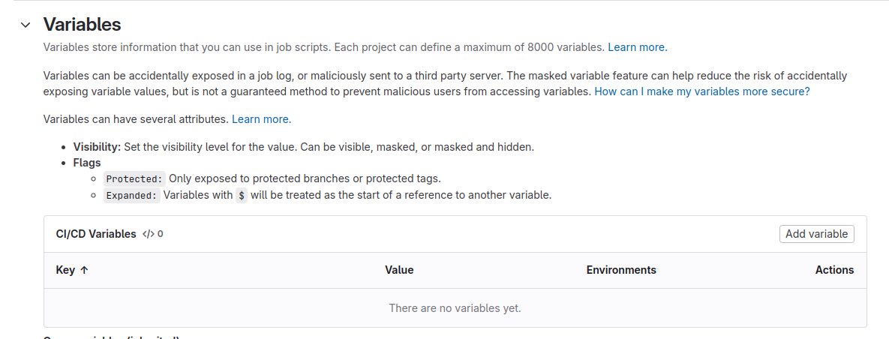Open "How can I make my variables more secure?"
The image size is (889, 339).
[x=701, y=91]
